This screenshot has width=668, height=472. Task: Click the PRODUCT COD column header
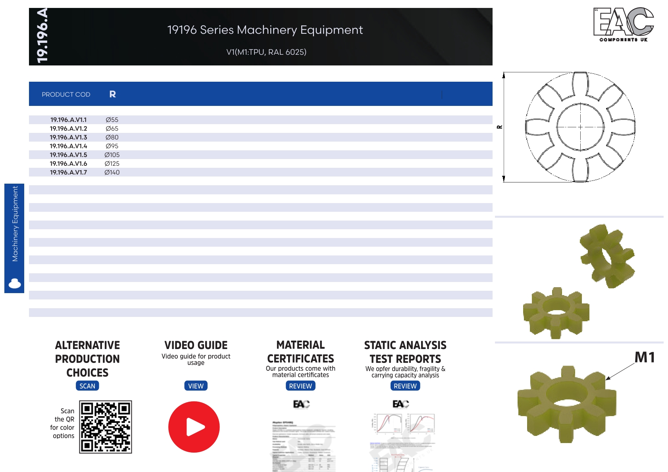click(x=66, y=94)
